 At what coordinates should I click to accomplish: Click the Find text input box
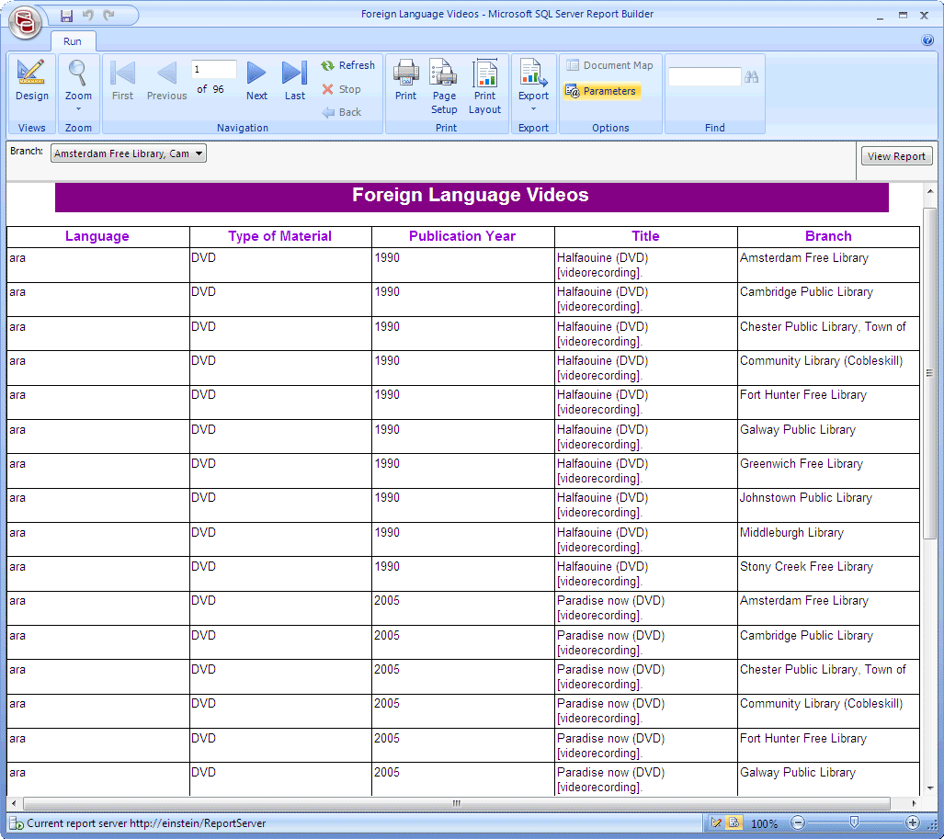(704, 77)
